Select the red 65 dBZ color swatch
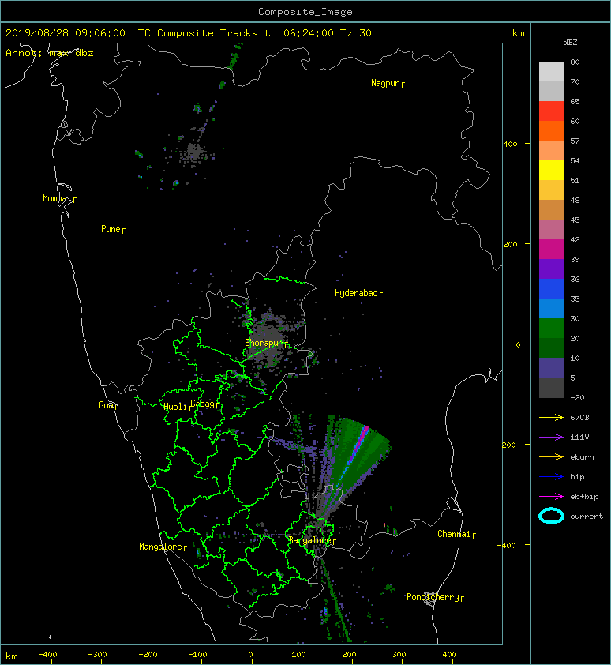611x665 pixels. [551, 111]
